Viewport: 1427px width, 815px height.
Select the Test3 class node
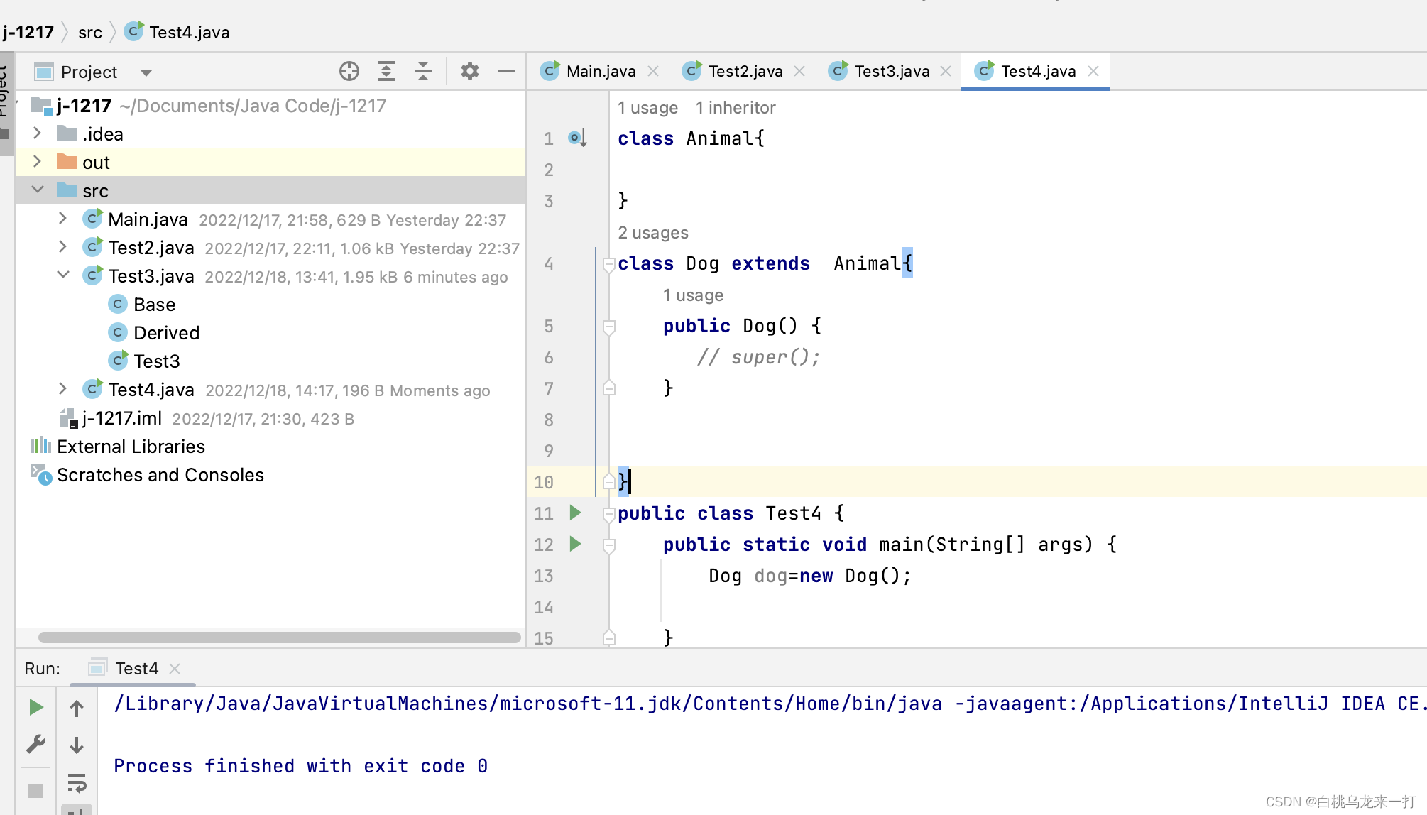(145, 361)
